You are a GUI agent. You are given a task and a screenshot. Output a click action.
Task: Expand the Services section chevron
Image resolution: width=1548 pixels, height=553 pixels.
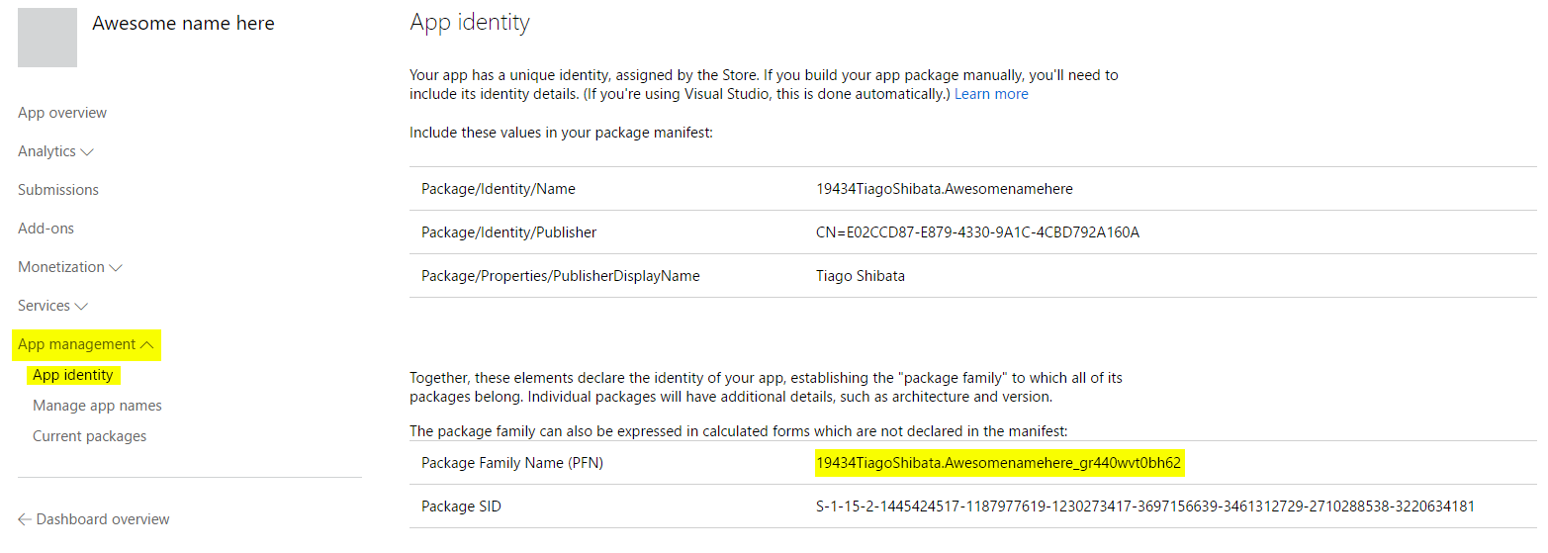tap(81, 307)
